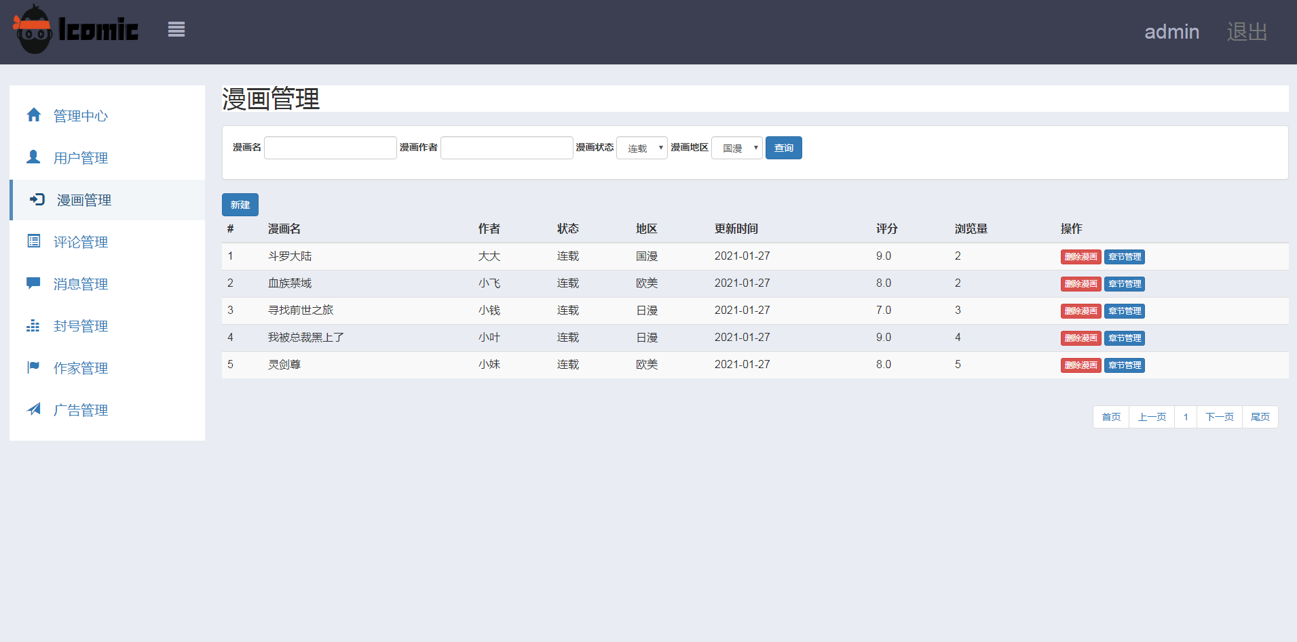This screenshot has height=642, width=1297.
Task: Delete comic 血族禁域
Action: (1081, 284)
